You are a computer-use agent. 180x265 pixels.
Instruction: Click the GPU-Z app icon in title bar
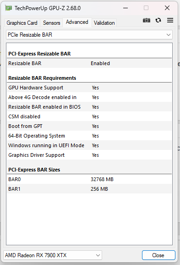click(x=8, y=8)
